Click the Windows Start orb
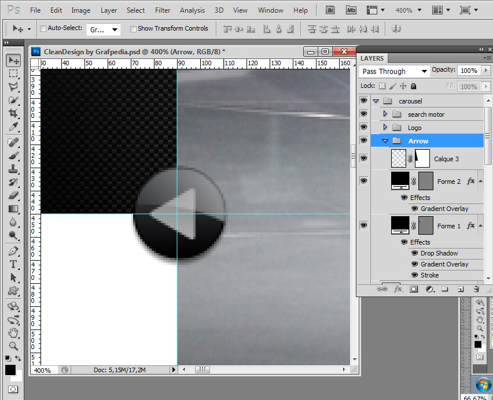 [x=483, y=385]
